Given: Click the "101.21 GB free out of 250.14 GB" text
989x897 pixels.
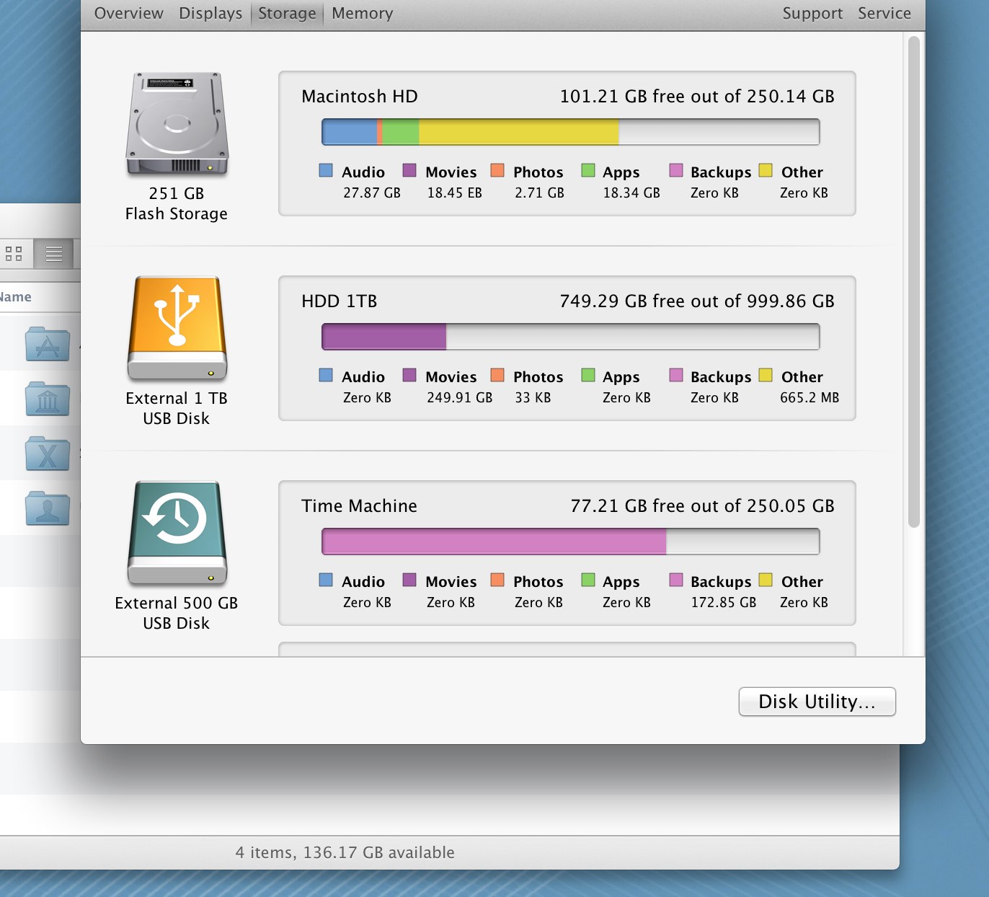Looking at the screenshot, I should coord(697,97).
